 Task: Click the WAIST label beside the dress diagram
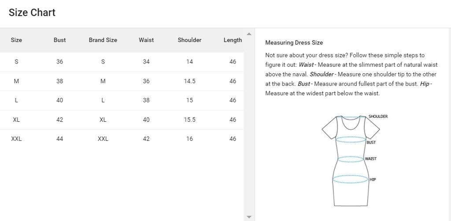370,159
